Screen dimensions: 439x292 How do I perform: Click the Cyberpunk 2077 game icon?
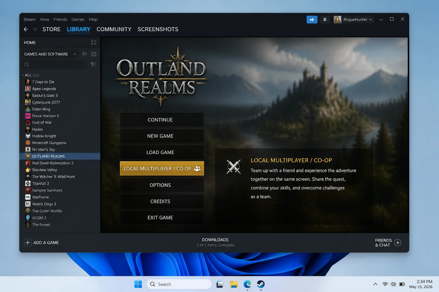[x=28, y=102]
